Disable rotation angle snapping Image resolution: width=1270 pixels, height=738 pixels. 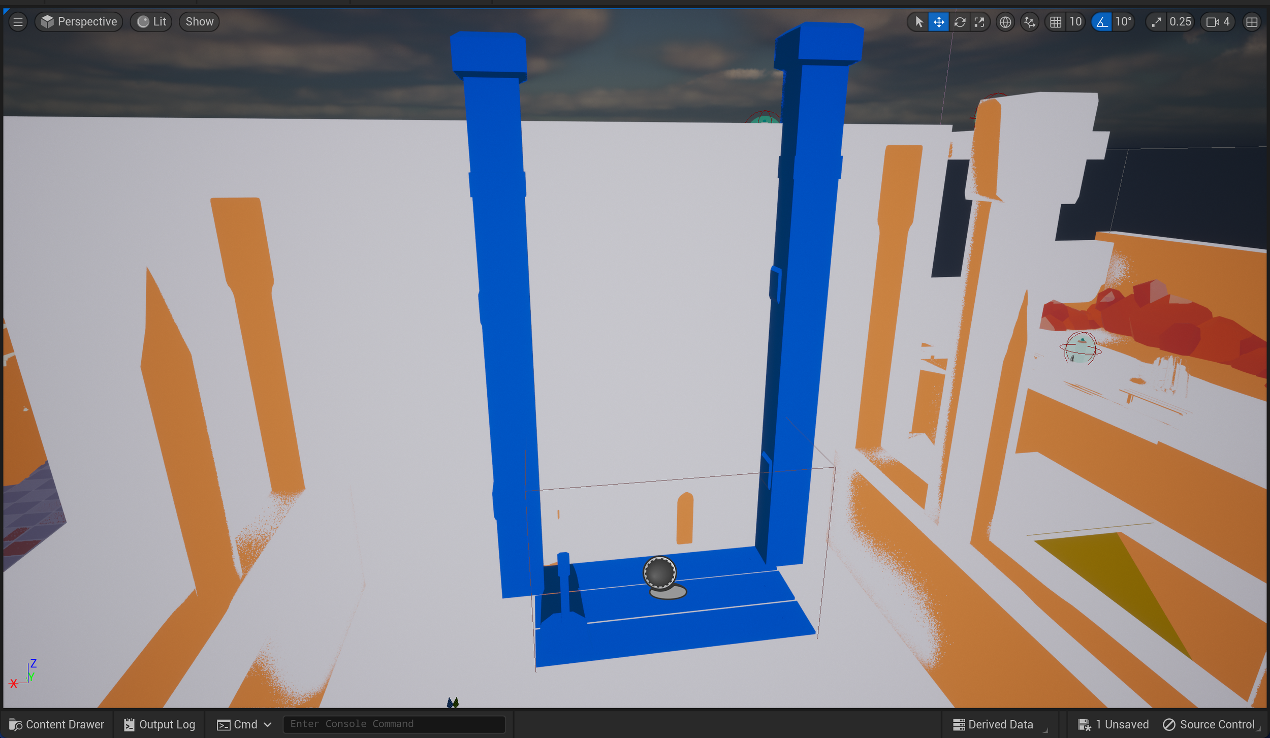pos(1101,22)
